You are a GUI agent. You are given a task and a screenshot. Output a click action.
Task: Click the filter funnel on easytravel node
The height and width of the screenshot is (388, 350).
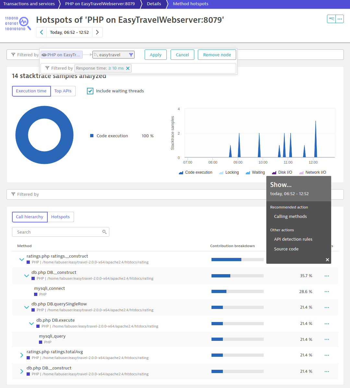coord(131,55)
